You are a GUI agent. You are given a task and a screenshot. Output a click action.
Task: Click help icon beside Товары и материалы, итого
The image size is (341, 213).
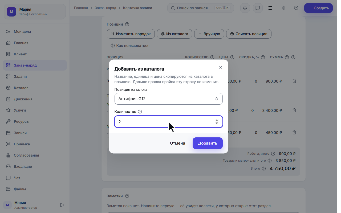(269, 161)
